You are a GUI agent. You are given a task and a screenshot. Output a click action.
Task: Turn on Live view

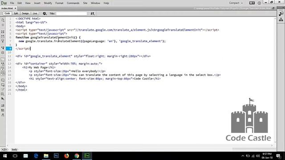click(35, 13)
